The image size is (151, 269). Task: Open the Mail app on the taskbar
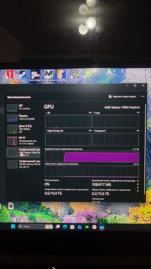tap(80, 227)
